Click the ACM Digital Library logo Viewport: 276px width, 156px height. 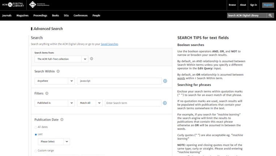[13, 5]
